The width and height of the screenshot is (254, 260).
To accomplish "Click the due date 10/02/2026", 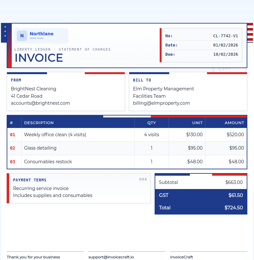I will 225,54.
